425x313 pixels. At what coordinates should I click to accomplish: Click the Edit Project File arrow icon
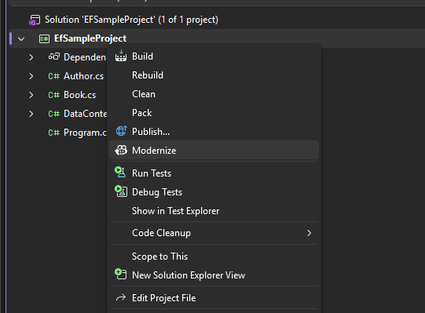[x=121, y=298]
